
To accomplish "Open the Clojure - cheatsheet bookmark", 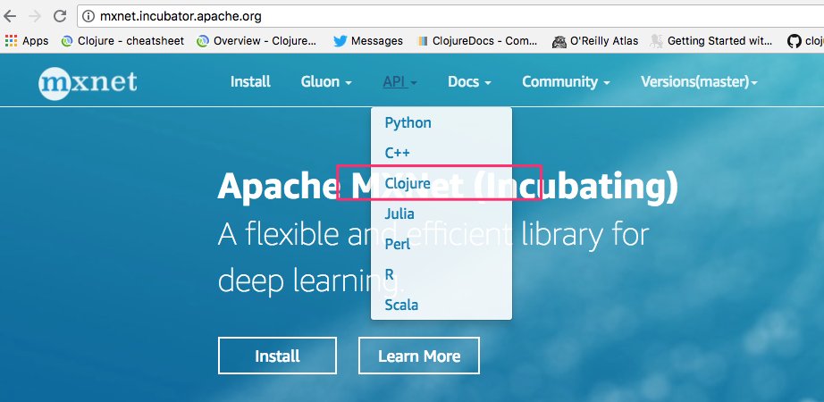I will pyautogui.click(x=122, y=41).
